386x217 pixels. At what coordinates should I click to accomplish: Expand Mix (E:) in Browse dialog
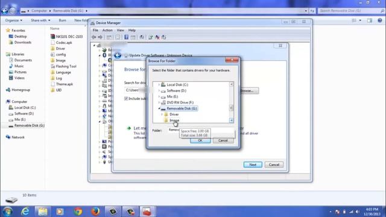click(x=159, y=96)
